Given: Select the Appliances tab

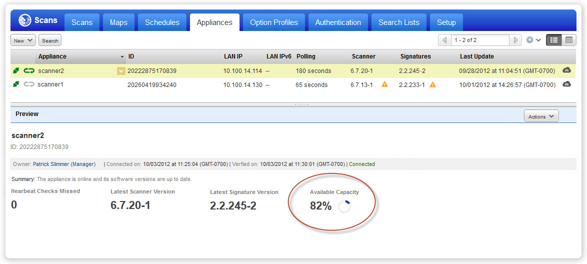Looking at the screenshot, I should (x=214, y=22).
